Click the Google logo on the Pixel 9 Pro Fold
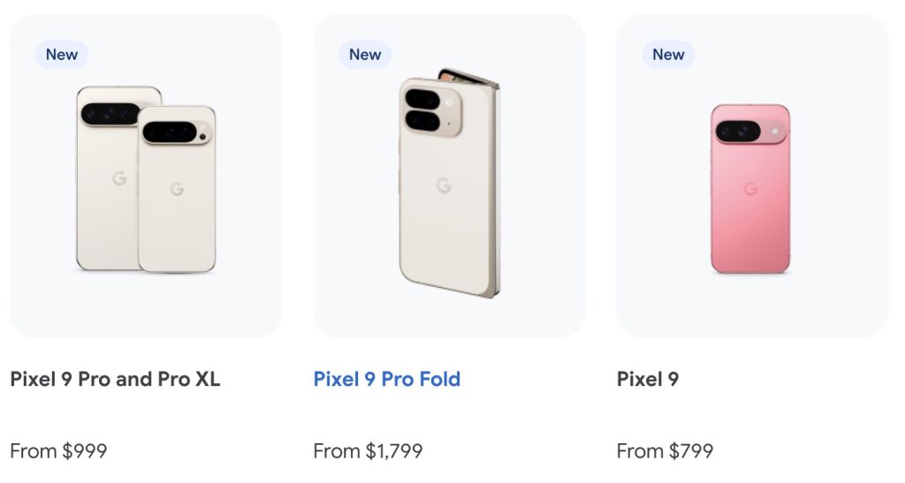Image resolution: width=905 pixels, height=483 pixels. (443, 185)
